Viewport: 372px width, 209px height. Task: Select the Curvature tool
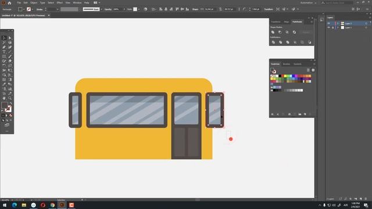click(10, 47)
